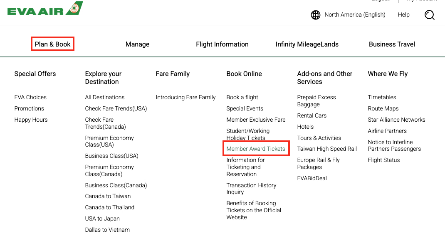The image size is (445, 238).
Task: Check Flight Status
Action: (384, 160)
